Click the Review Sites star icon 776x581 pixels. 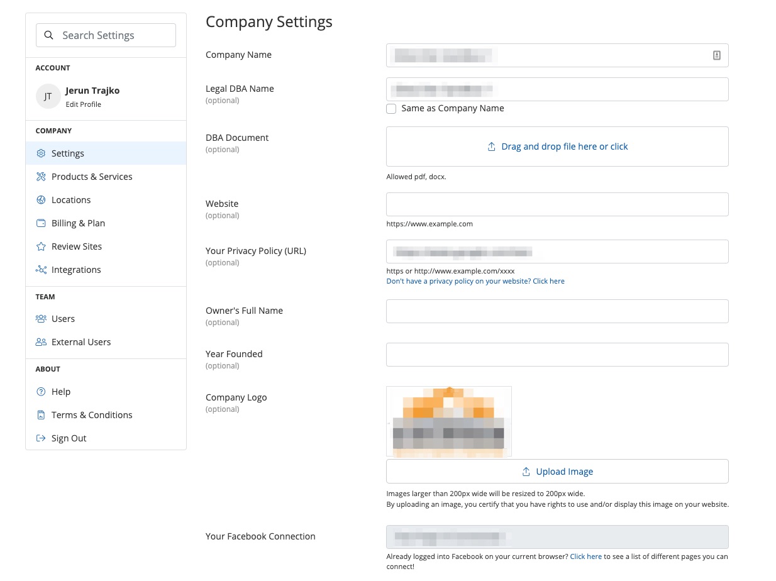[x=41, y=246]
